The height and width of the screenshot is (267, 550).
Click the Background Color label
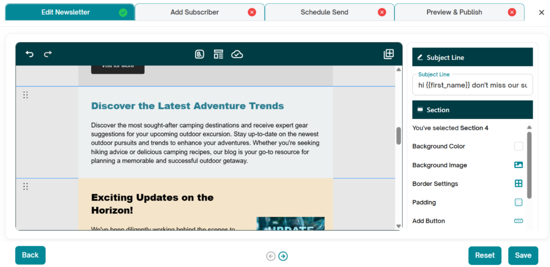[438, 146]
